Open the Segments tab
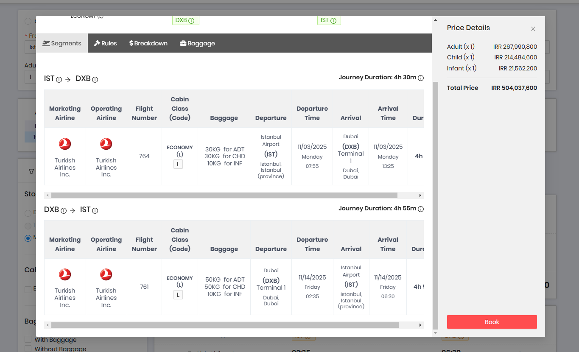Screen dimensions: 579x352 pyautogui.click(x=62, y=43)
